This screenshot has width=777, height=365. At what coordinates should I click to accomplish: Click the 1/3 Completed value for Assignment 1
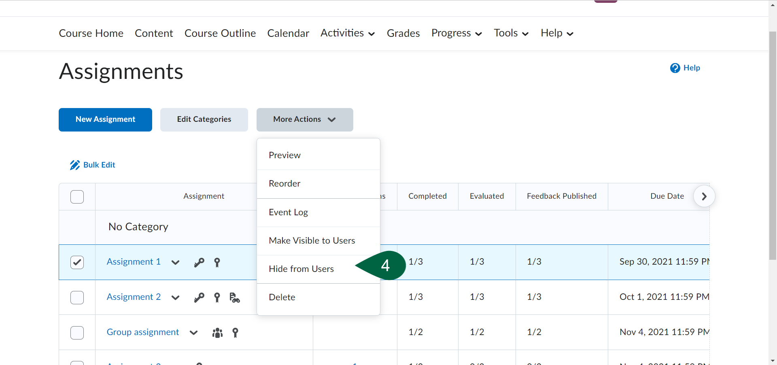click(x=416, y=262)
